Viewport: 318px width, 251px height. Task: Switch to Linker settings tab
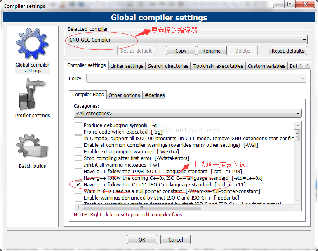coord(127,66)
